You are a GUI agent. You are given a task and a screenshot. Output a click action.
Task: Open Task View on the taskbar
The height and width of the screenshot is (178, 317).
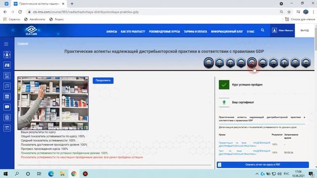coord(39,174)
